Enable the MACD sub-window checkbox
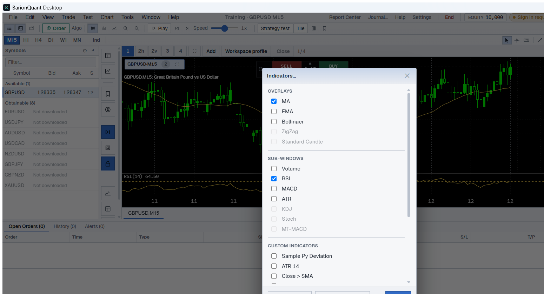This screenshot has height=294, width=544. click(274, 189)
